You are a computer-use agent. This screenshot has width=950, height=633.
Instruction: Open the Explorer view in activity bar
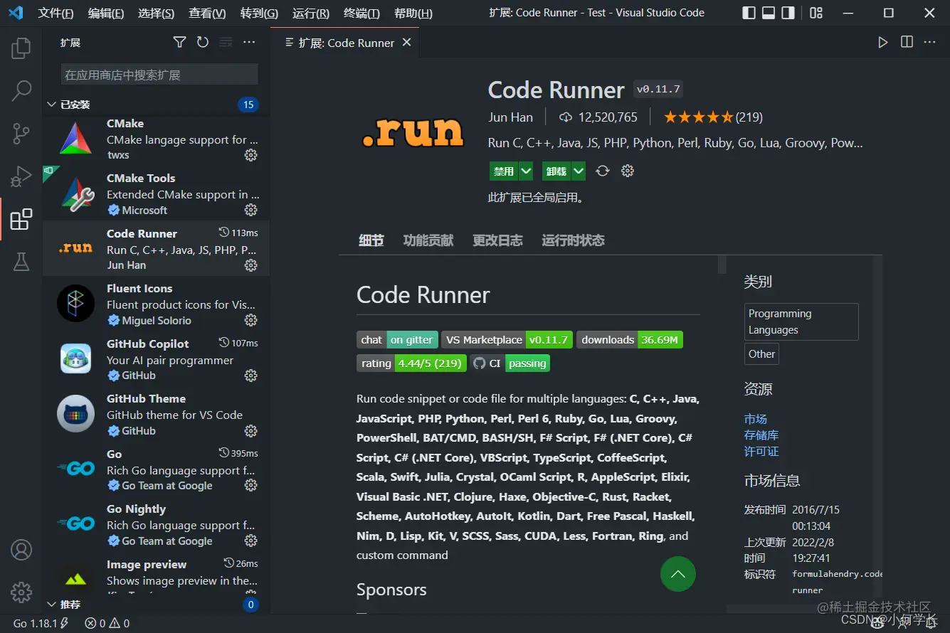coord(21,48)
